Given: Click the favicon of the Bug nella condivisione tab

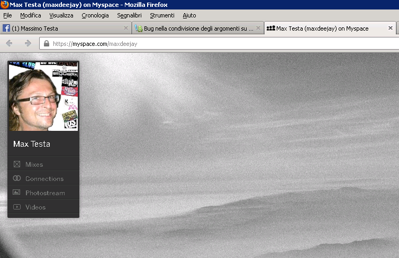Looking at the screenshot, I should tap(139, 28).
